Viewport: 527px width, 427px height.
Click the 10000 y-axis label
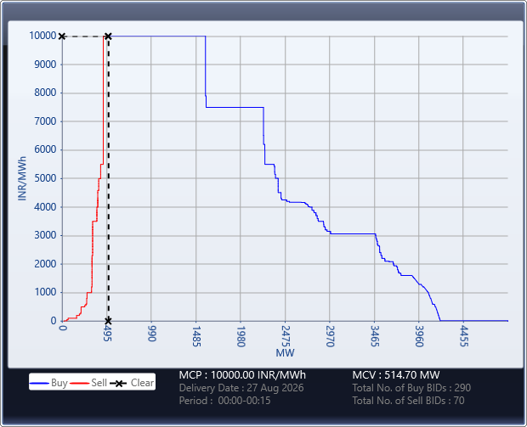42,36
